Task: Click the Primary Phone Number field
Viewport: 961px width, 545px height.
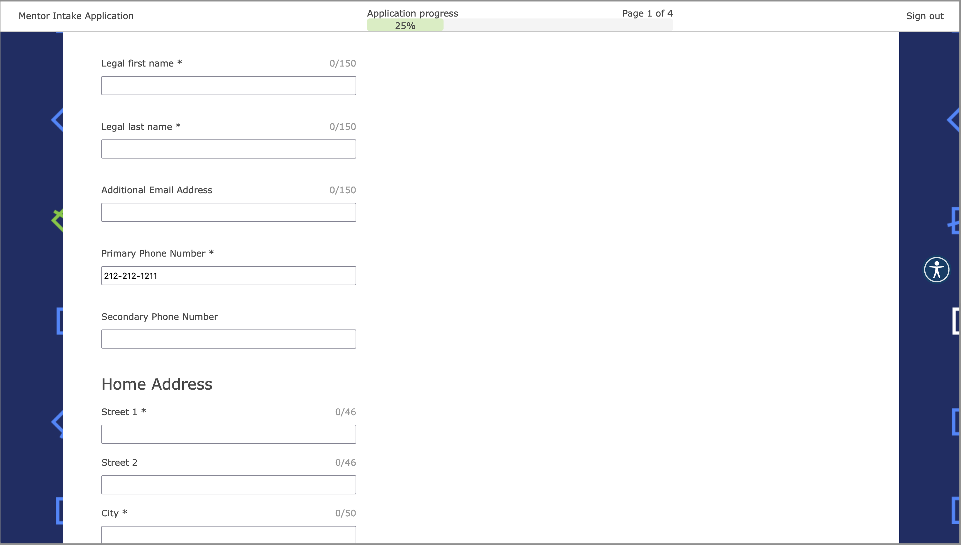Action: pos(228,276)
